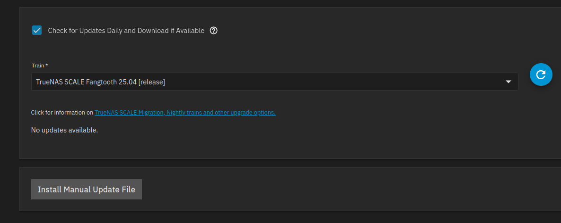Click the 'No updates available.' status text
The width and height of the screenshot is (561, 223).
(x=64, y=130)
